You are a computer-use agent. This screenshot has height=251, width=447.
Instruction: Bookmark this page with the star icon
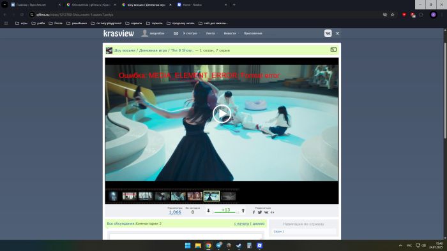[x=393, y=15]
